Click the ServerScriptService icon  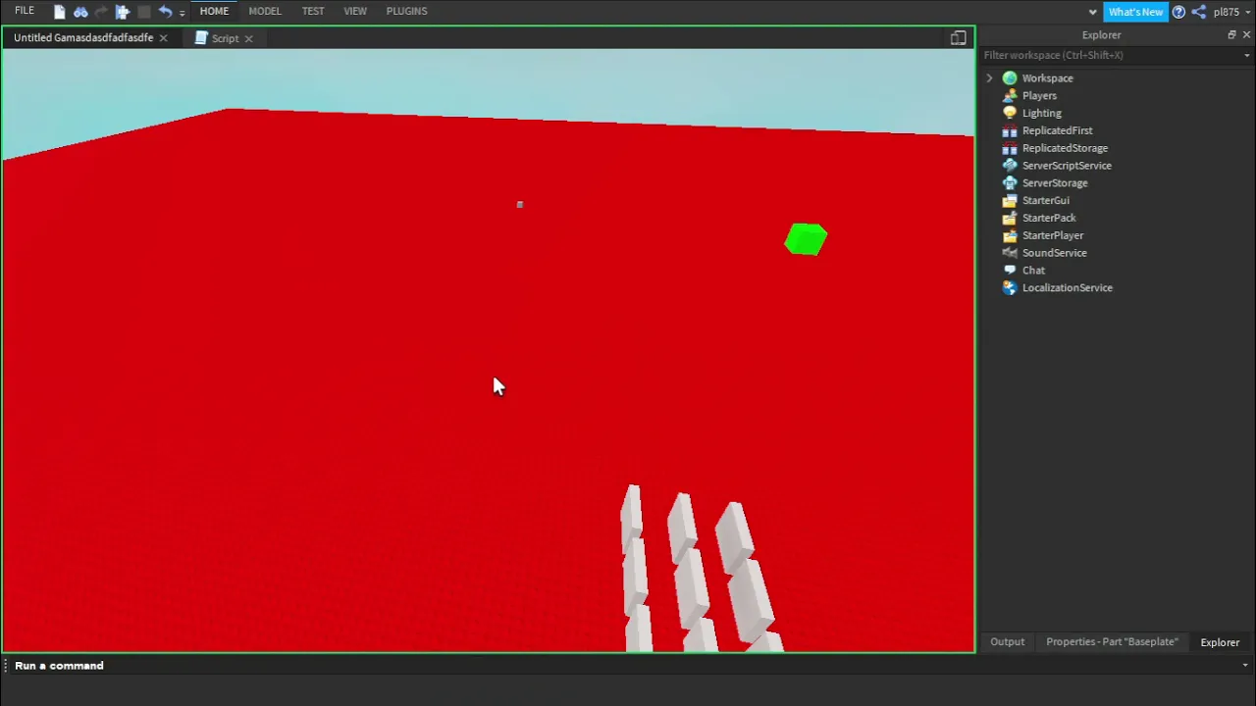1010,166
